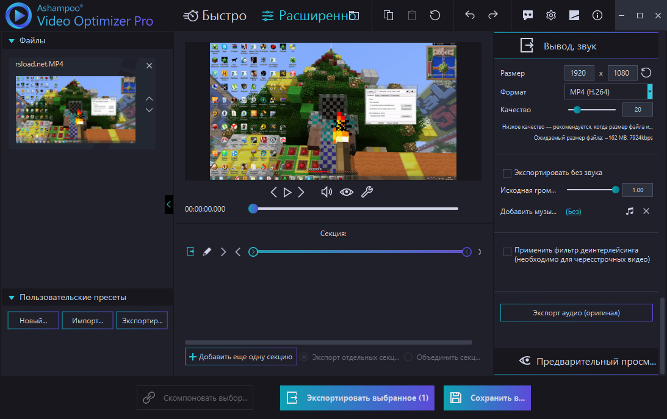This screenshot has height=419, width=667.
Task: Click the paste settings clipboard icon
Action: point(412,16)
